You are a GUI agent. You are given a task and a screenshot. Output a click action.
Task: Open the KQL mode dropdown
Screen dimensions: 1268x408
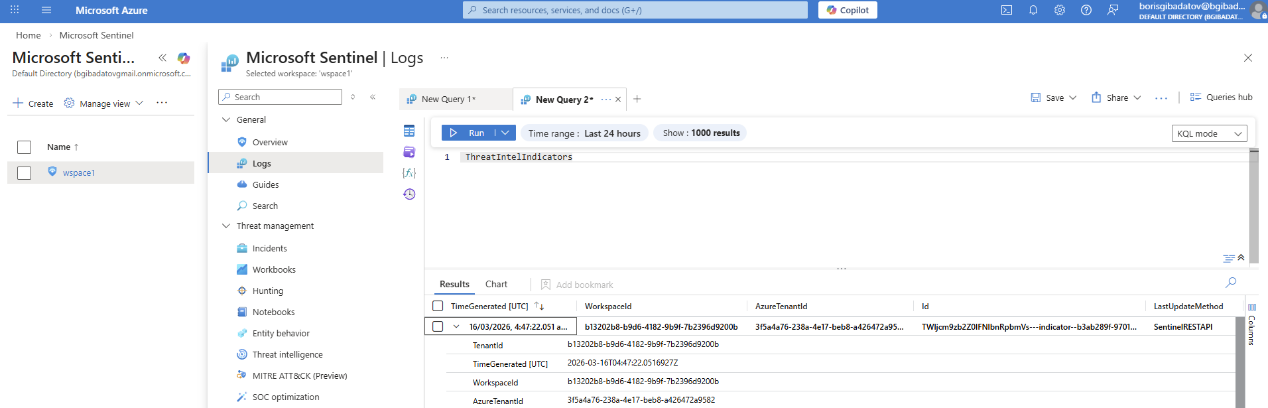click(x=1209, y=133)
